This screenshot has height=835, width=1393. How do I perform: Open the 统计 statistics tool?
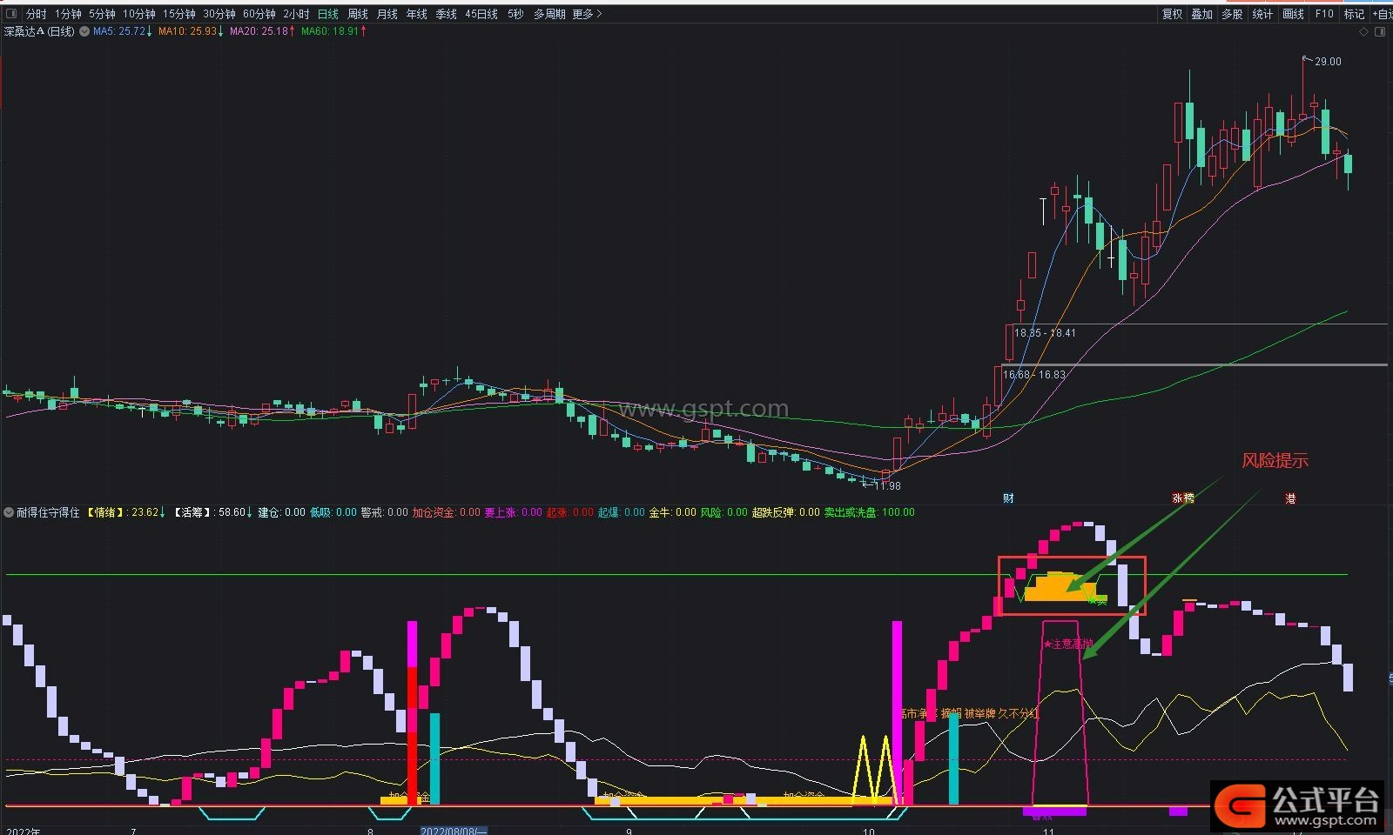(1262, 14)
